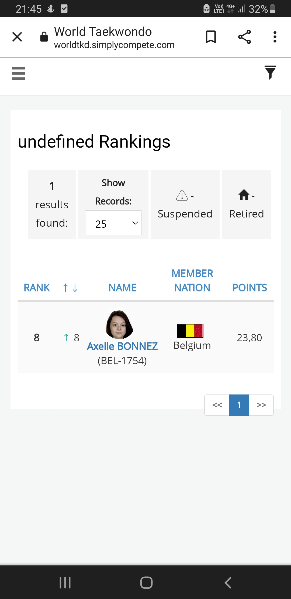
Task: View site security lock info
Action: point(44,37)
